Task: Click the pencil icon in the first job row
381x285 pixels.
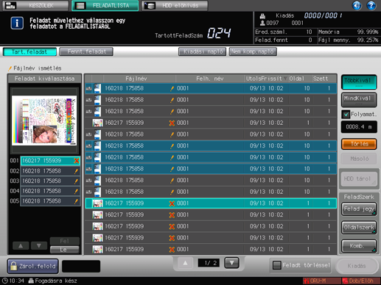Action: [x=172, y=89]
